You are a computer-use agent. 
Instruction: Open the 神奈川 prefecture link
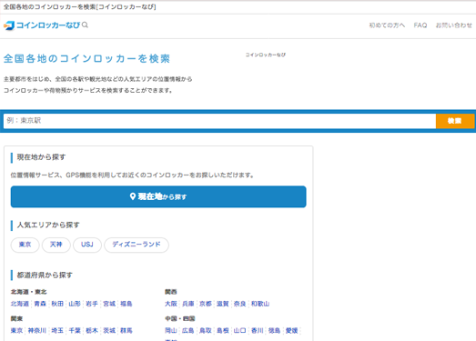pos(37,330)
